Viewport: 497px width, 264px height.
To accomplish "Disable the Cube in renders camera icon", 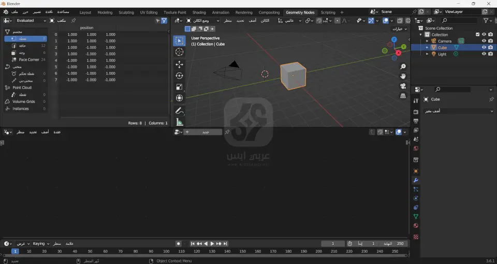I will point(491,48).
